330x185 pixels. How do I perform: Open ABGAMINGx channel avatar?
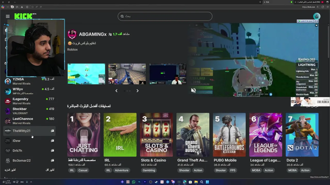(72, 34)
